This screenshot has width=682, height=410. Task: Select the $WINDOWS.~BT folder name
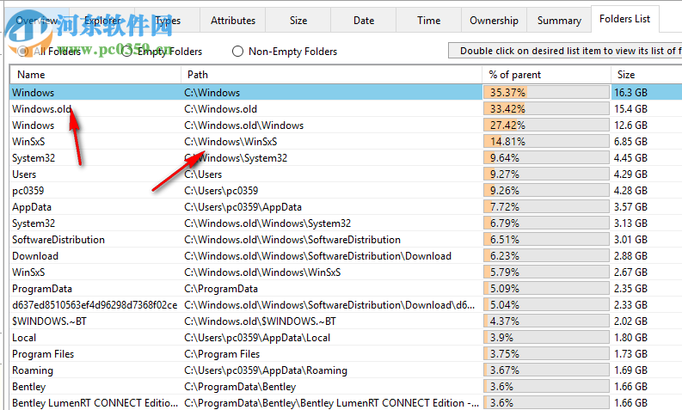[x=49, y=321]
